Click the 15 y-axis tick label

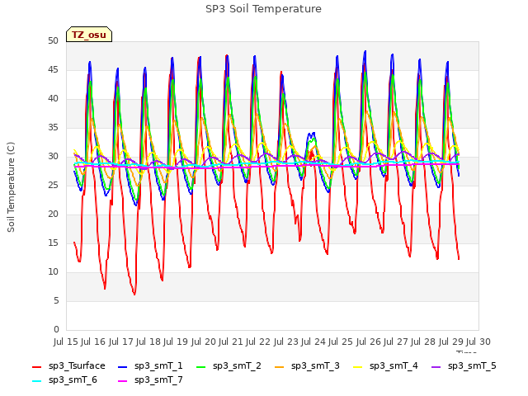coord(53,243)
